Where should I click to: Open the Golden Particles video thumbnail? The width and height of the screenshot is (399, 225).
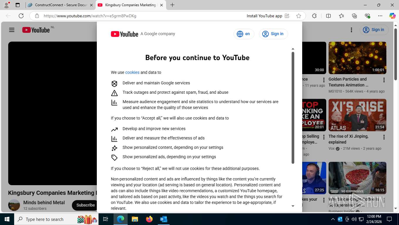pos(357,58)
